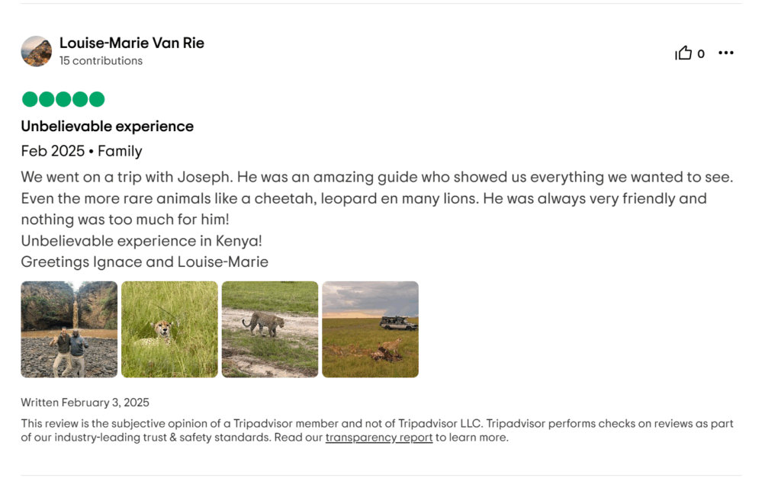
Task: Open the transparency report link
Action: [x=378, y=437]
